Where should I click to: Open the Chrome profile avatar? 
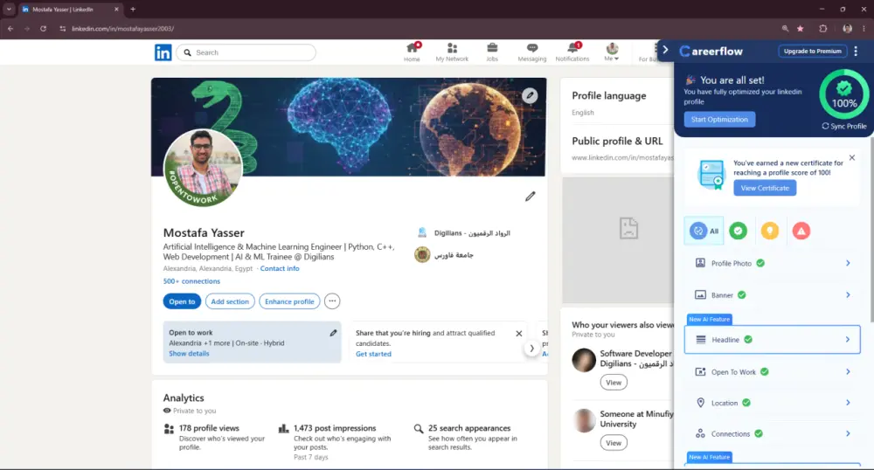click(x=847, y=29)
